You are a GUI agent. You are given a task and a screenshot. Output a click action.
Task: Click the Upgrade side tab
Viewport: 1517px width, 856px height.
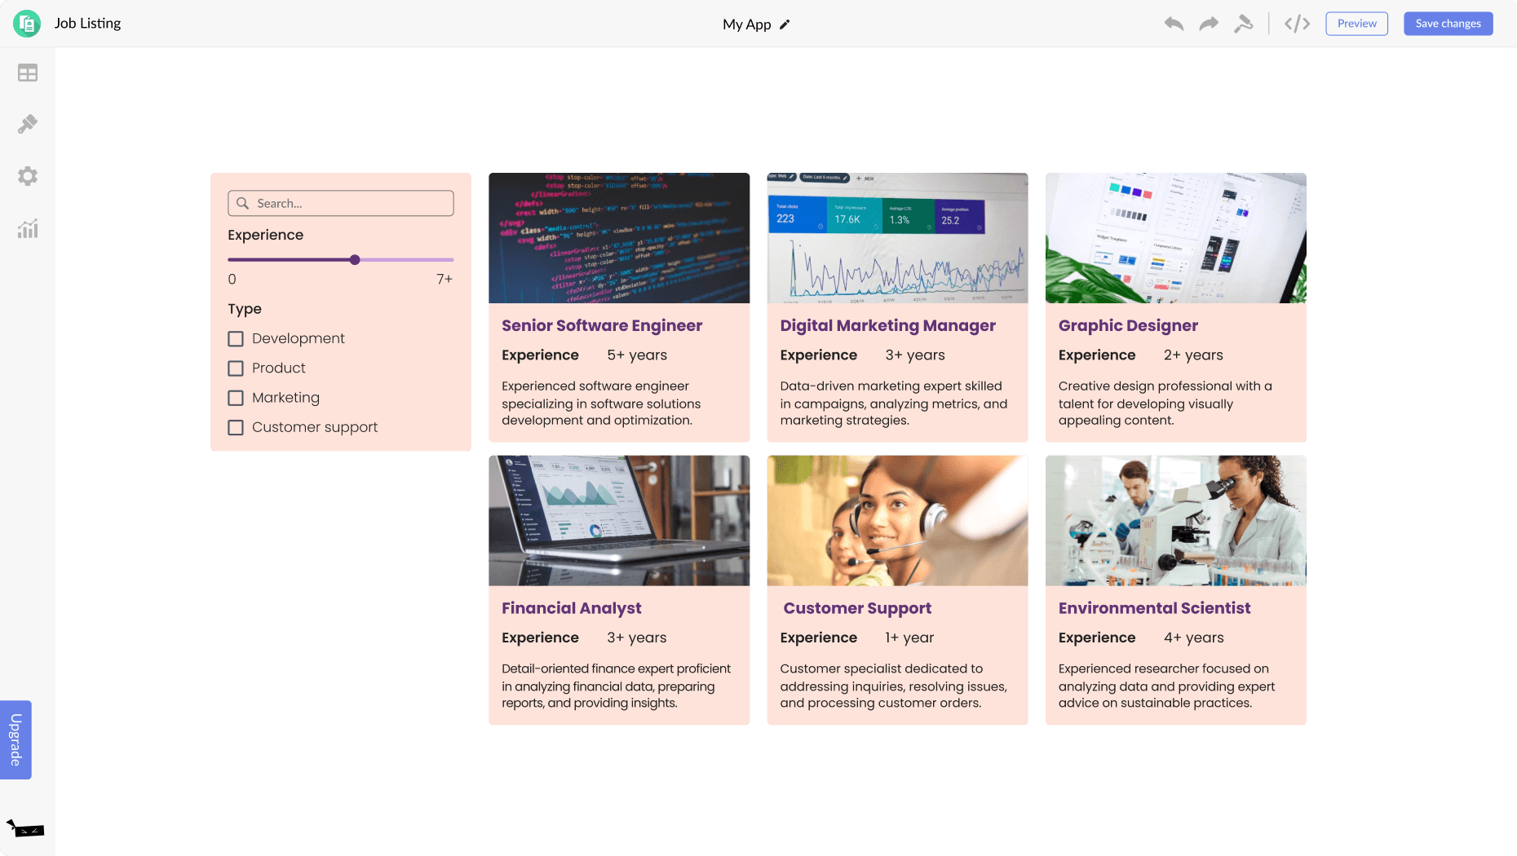[x=15, y=739]
